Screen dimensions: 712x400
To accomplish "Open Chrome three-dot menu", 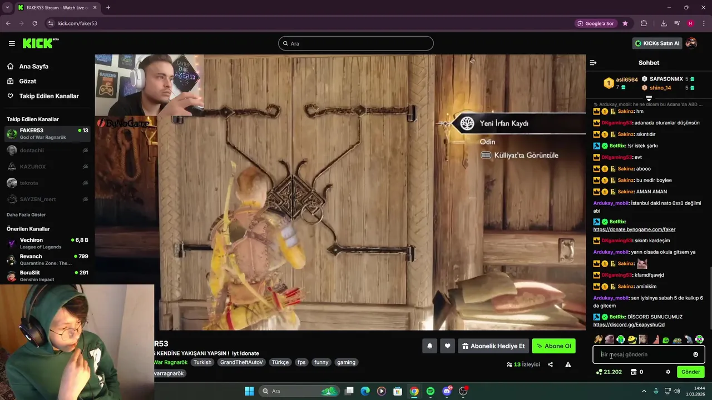I will coord(703,23).
